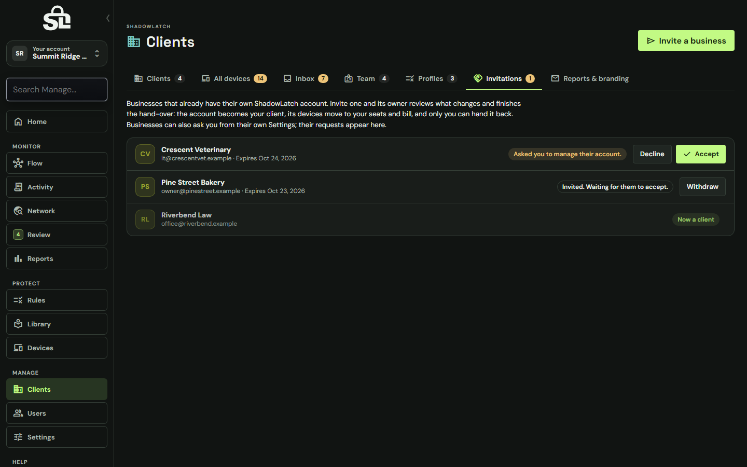This screenshot has width=747, height=467.
Task: Click the Settings sliders icon
Action: click(18, 437)
